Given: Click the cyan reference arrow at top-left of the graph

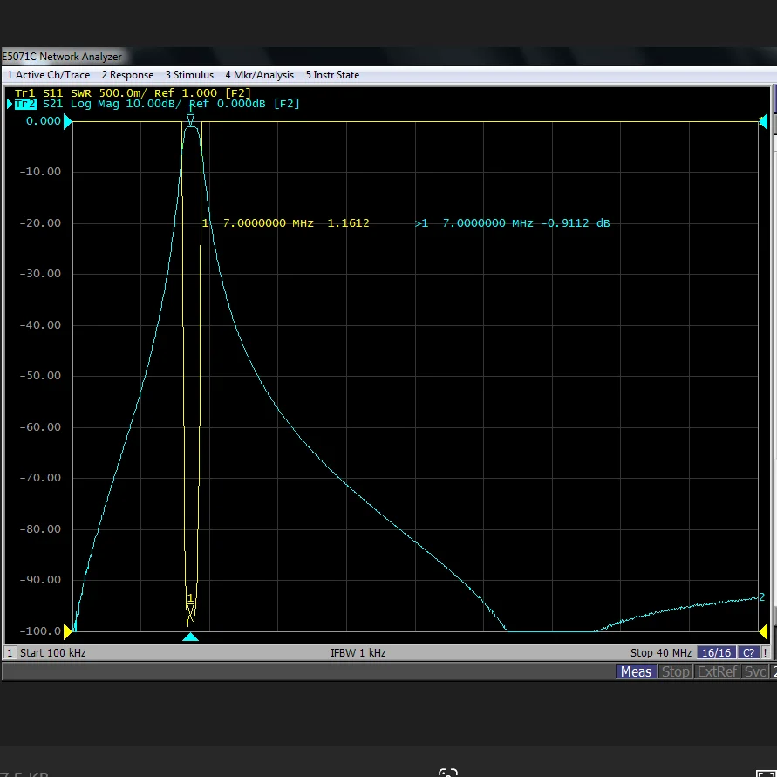Looking at the screenshot, I should tap(67, 121).
